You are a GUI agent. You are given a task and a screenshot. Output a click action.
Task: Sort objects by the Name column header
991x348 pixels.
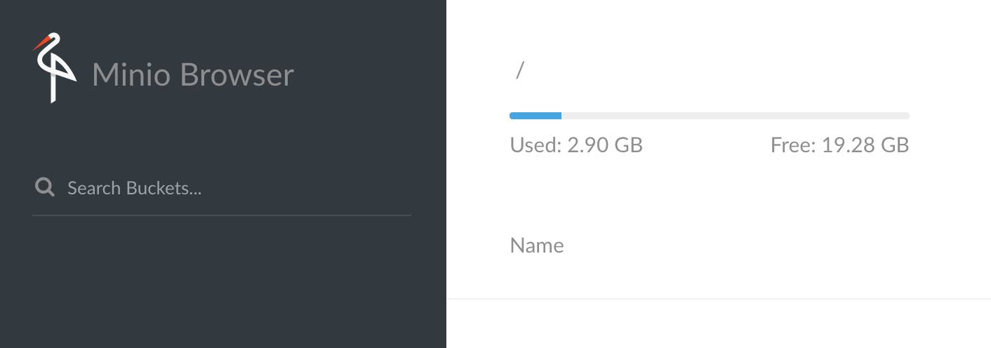tap(536, 246)
